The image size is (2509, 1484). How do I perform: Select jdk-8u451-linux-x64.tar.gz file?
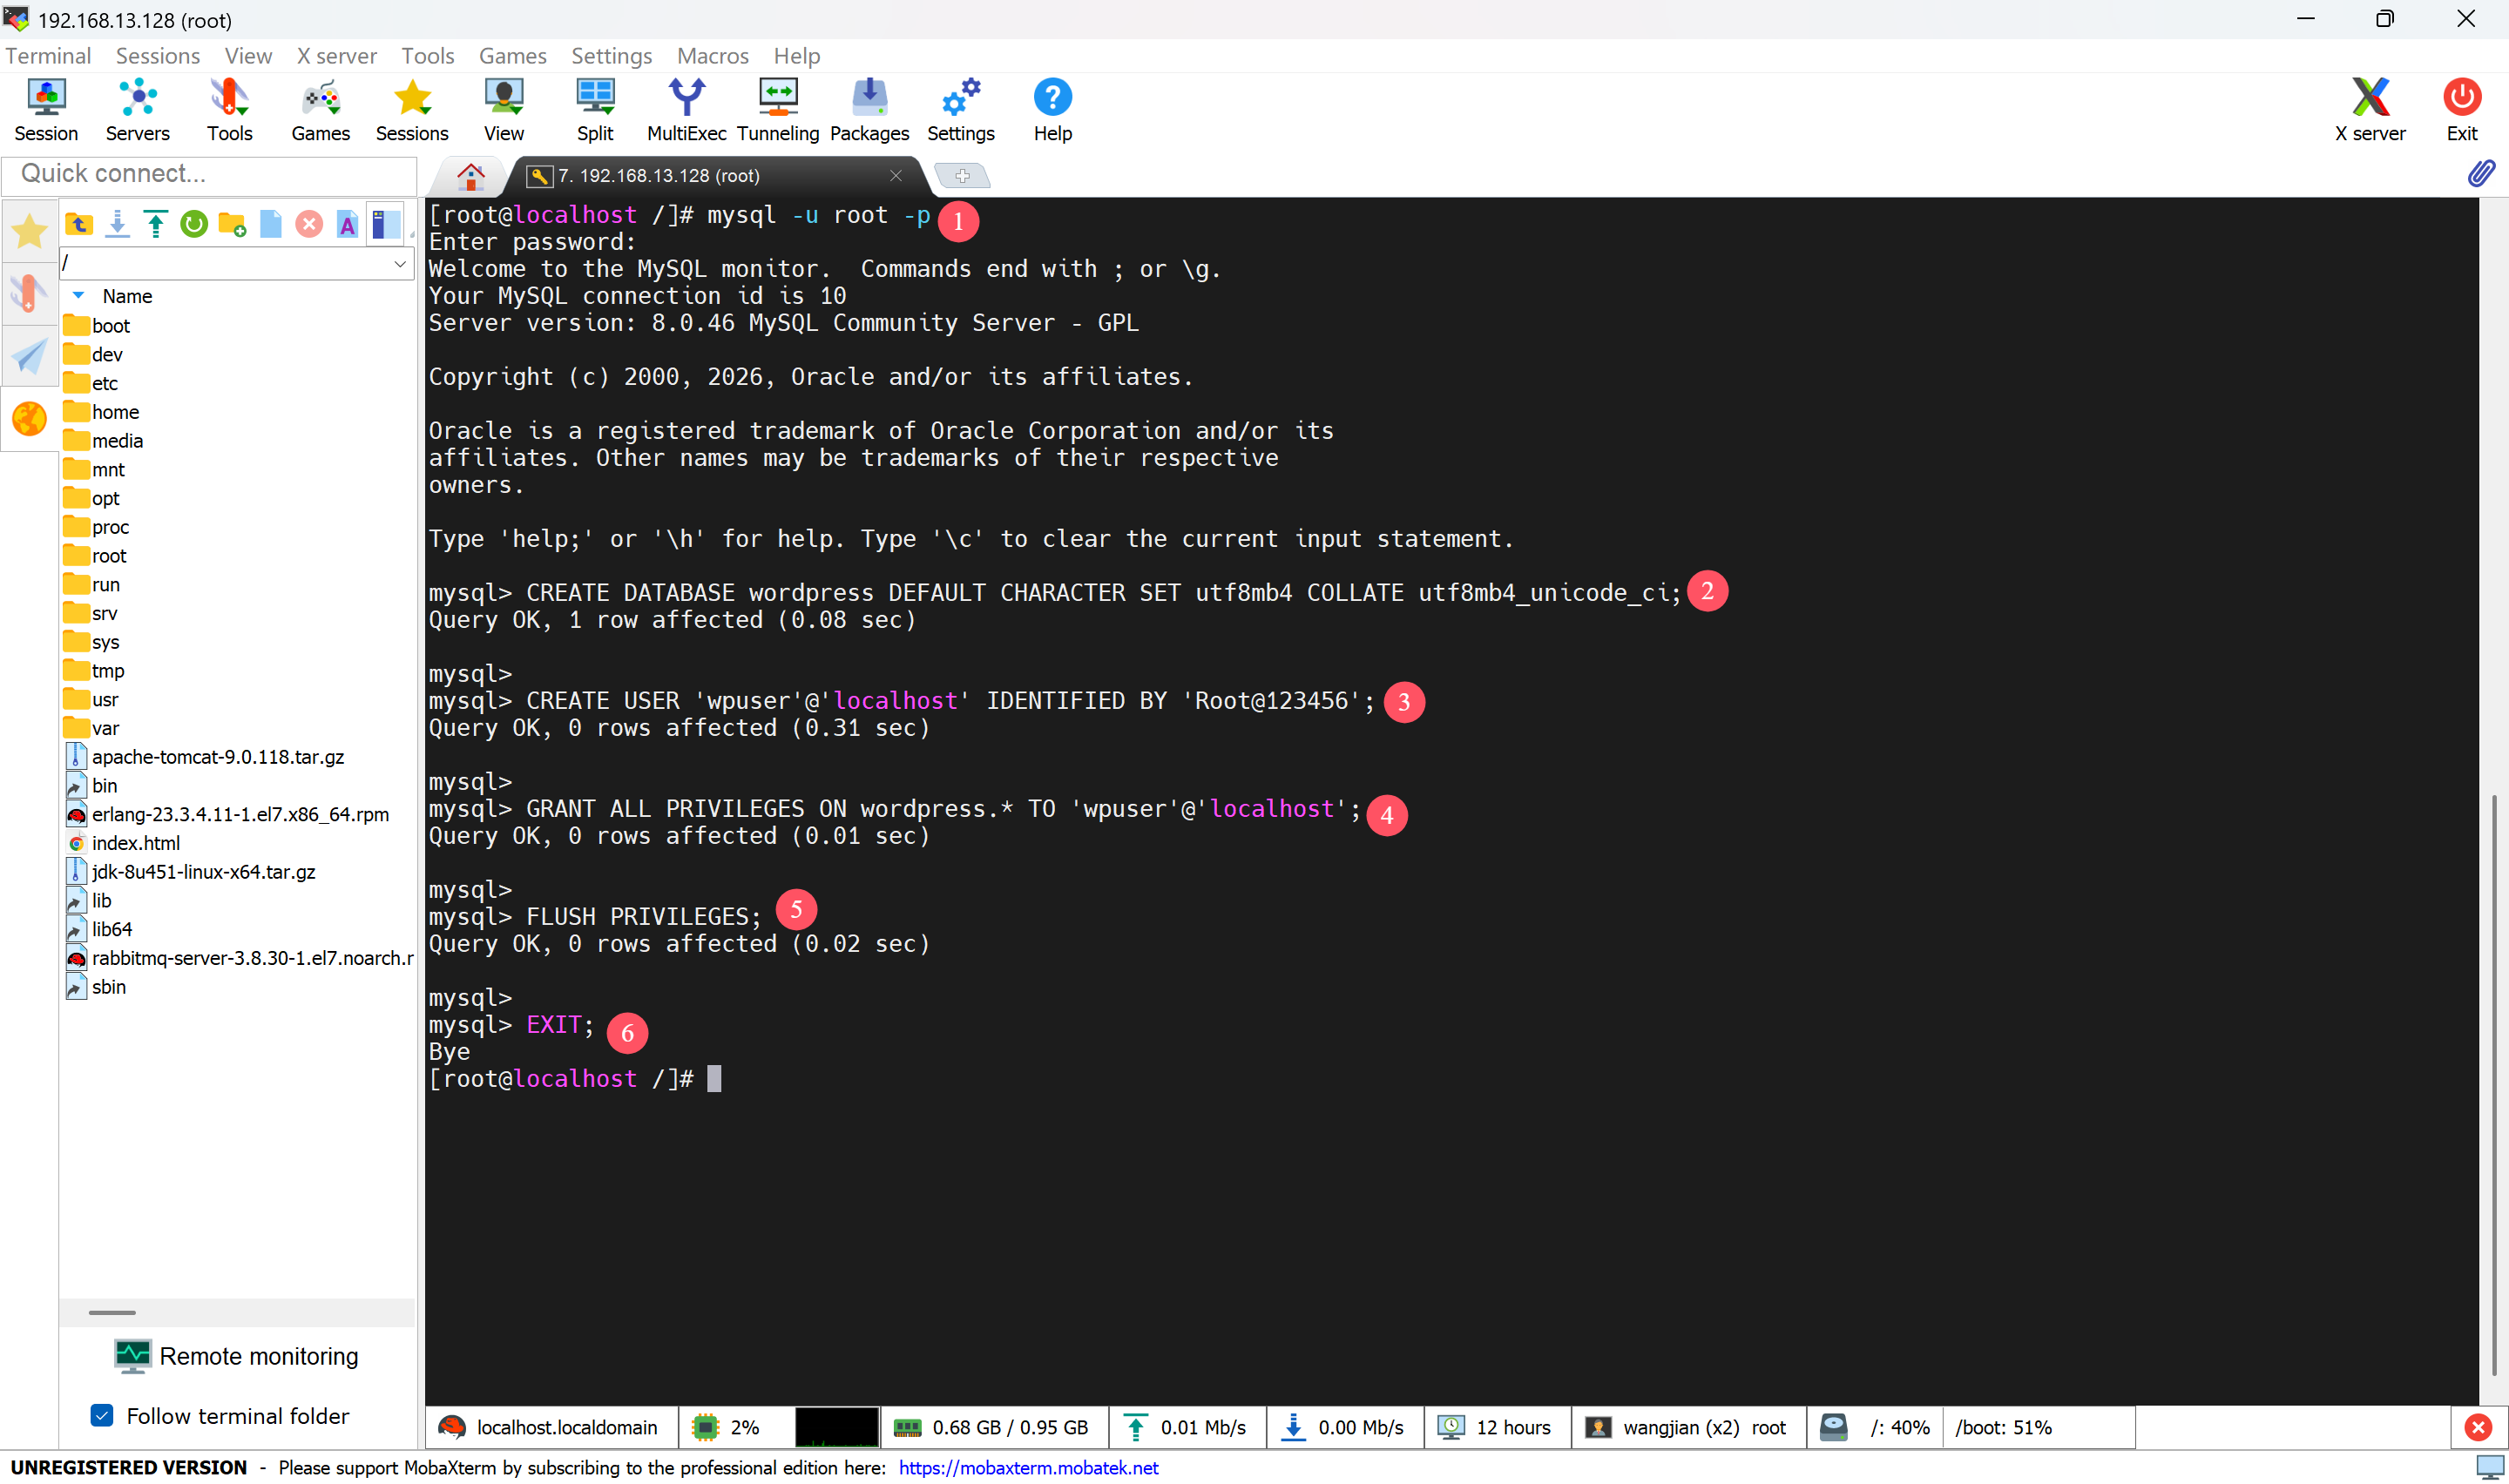point(190,872)
